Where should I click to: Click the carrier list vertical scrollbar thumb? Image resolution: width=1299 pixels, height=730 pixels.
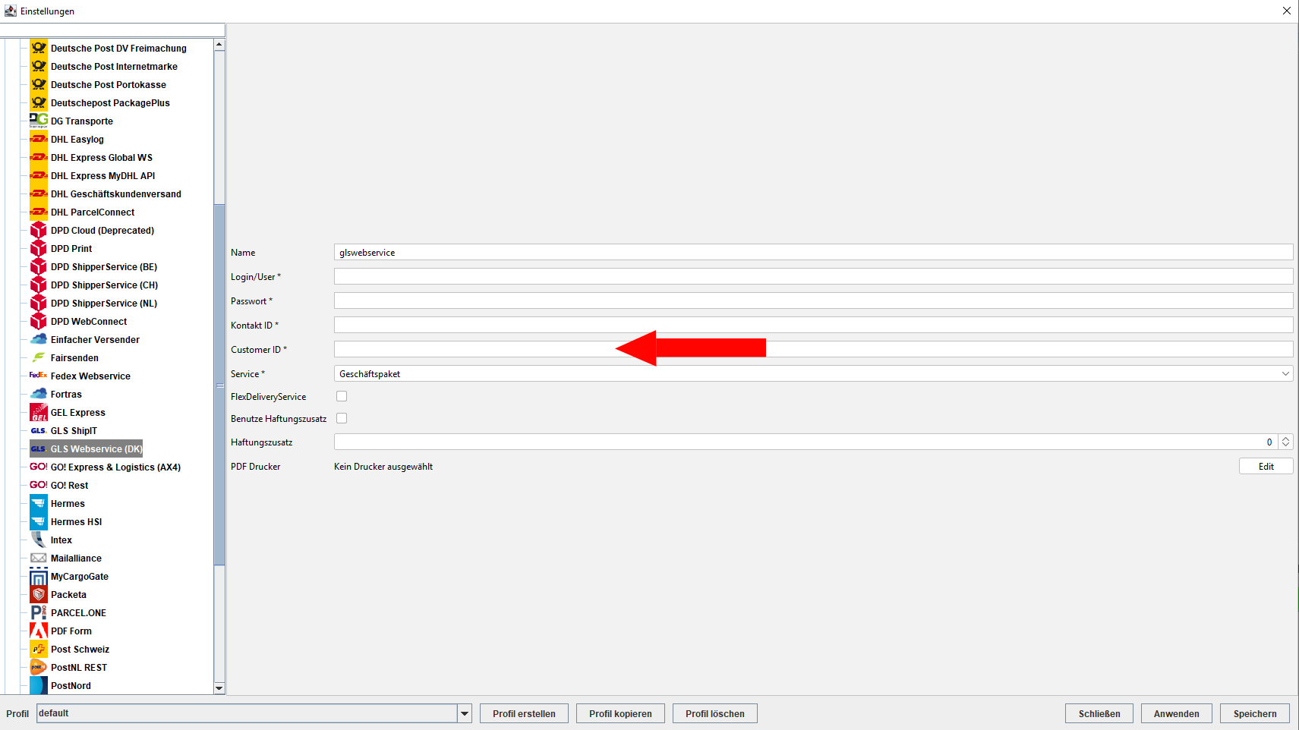(219, 385)
